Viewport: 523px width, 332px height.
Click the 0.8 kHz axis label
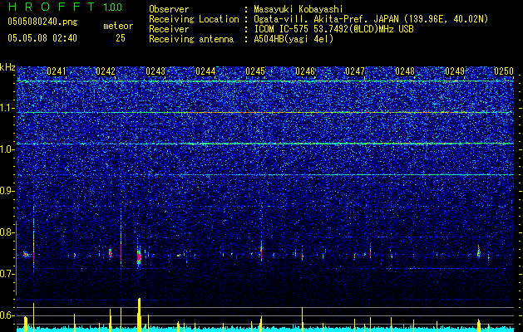(x=7, y=232)
